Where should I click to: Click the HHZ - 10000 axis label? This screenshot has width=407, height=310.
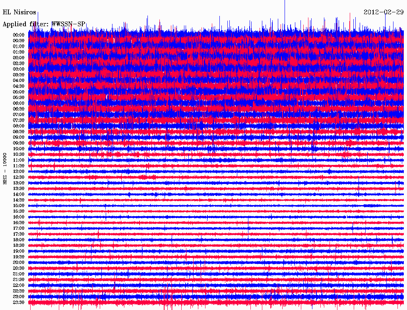coord(5,169)
